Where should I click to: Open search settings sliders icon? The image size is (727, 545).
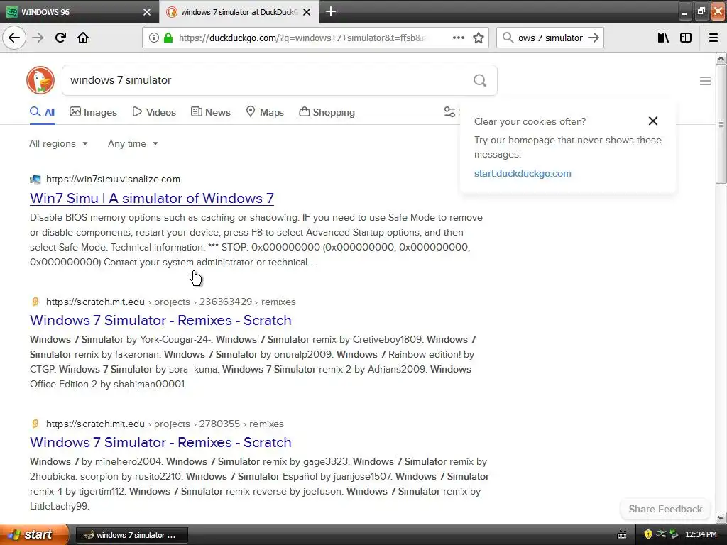[449, 111]
